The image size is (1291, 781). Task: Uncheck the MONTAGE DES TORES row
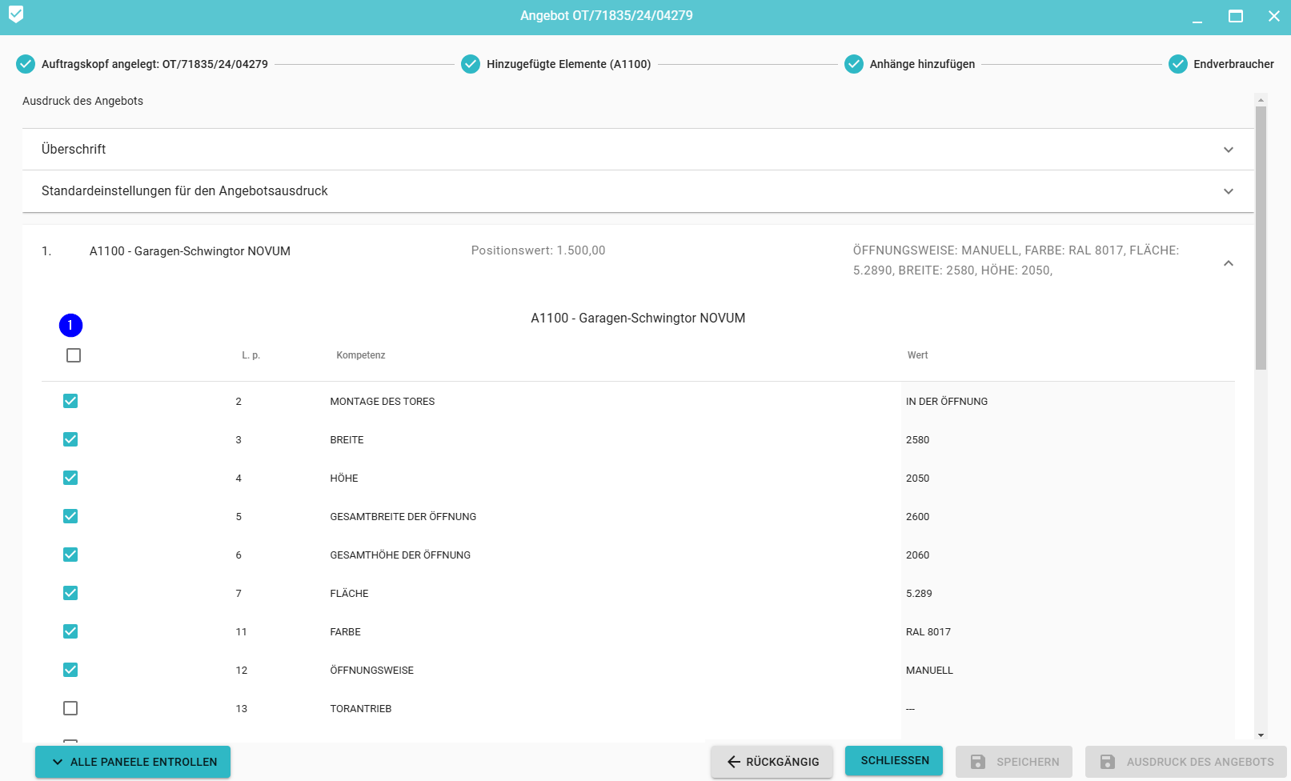(x=70, y=401)
